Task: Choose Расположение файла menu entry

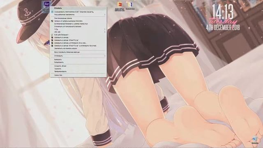Action: pos(78,18)
